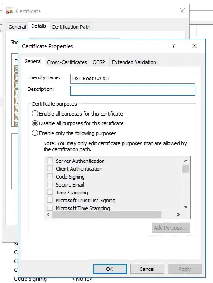Switch to General tab in Certificate window

click(17, 27)
